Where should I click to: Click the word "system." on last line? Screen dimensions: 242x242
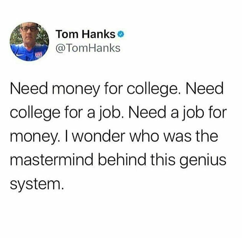tap(37, 185)
